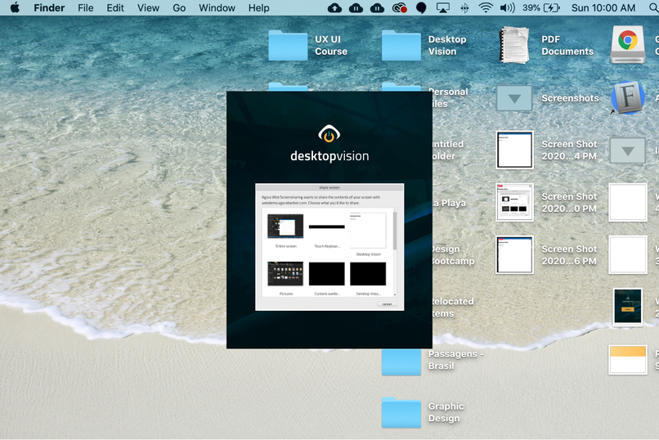Open the Go menu
The width and height of the screenshot is (659, 440).
(179, 8)
